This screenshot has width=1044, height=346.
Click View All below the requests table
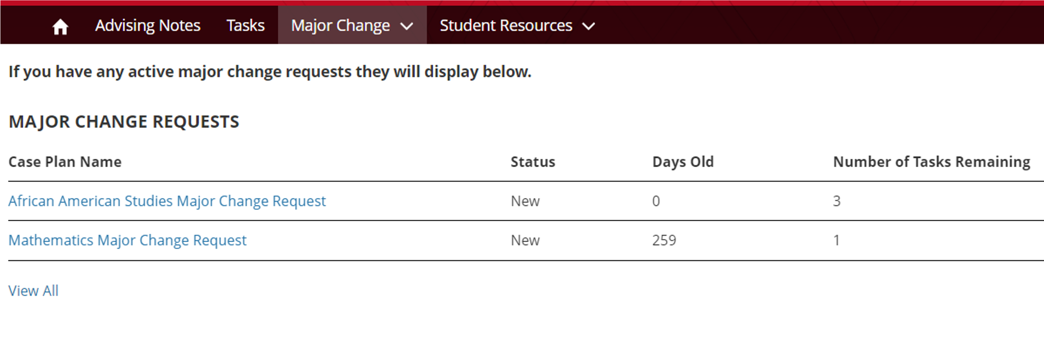click(33, 290)
